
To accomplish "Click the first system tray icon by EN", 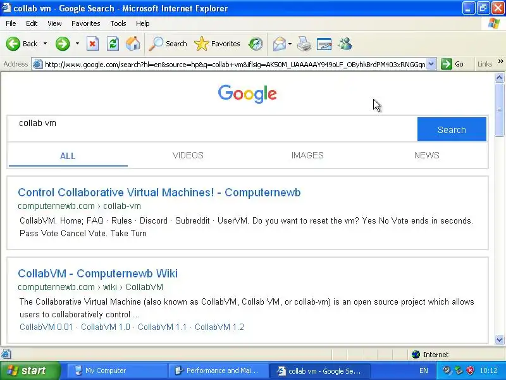I will (x=447, y=370).
